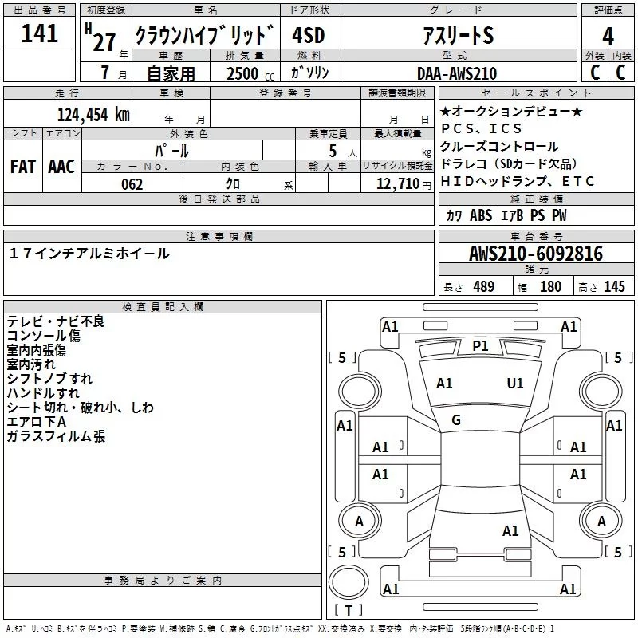This screenshot has height=638, width=638.
Task: Click the U1 dent mark on windshield
Action: (x=515, y=384)
